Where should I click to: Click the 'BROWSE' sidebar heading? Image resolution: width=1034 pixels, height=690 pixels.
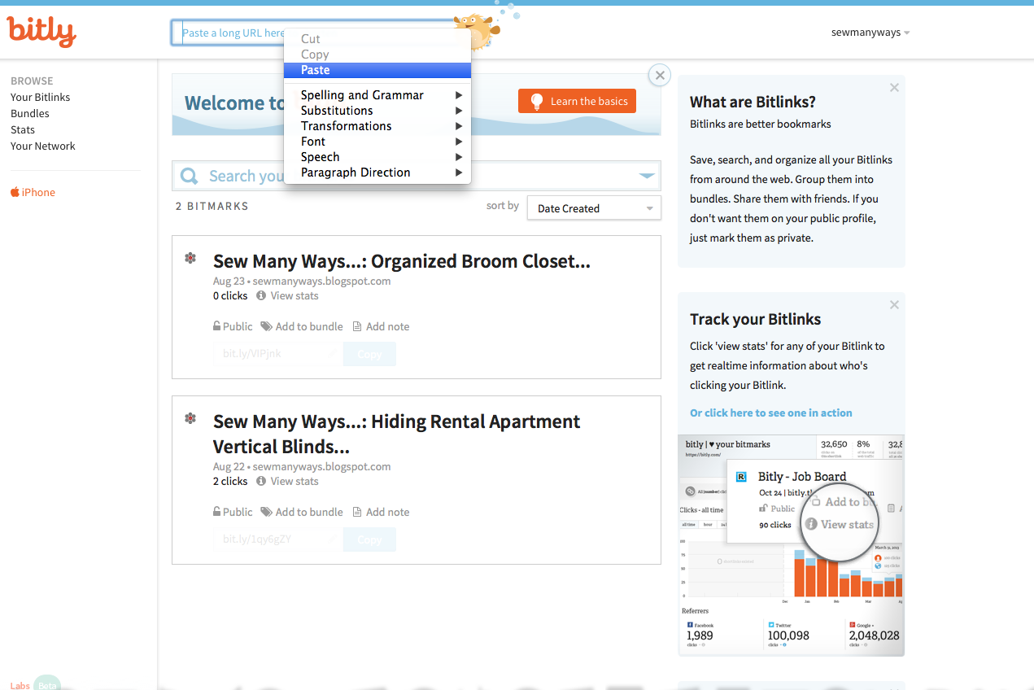(x=32, y=81)
